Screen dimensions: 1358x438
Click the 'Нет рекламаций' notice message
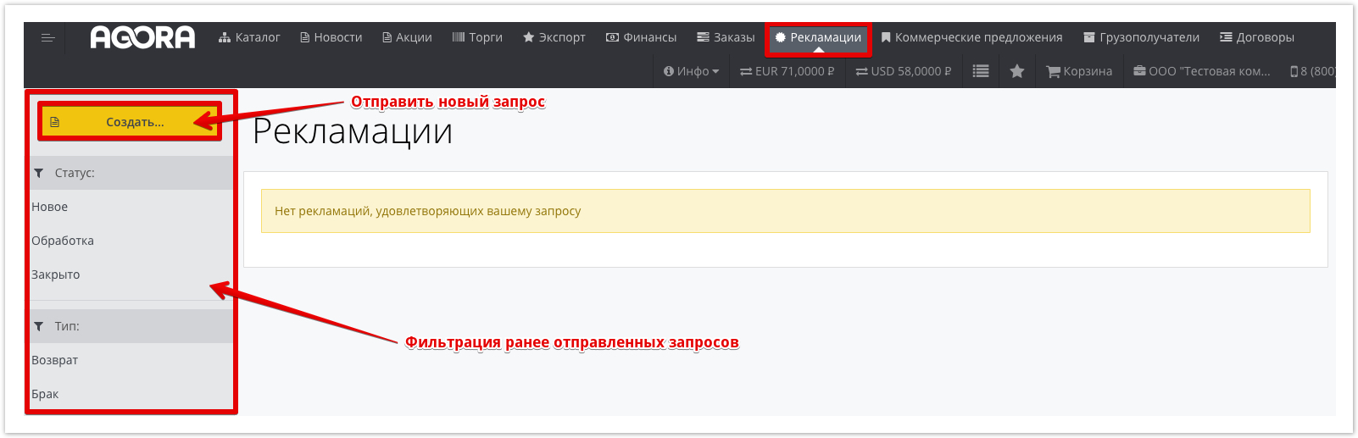tap(785, 211)
